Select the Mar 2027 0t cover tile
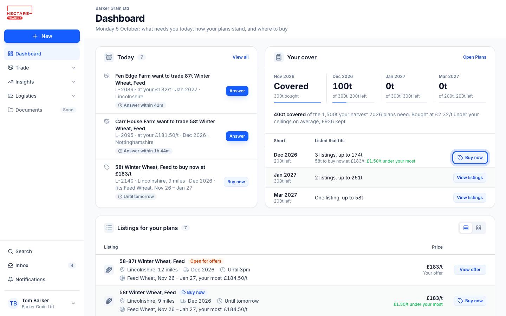506x316 pixels. point(462,88)
